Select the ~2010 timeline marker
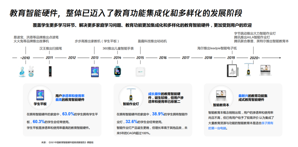The height and width of the screenshot is (147, 298). pyautogui.click(x=25, y=58)
